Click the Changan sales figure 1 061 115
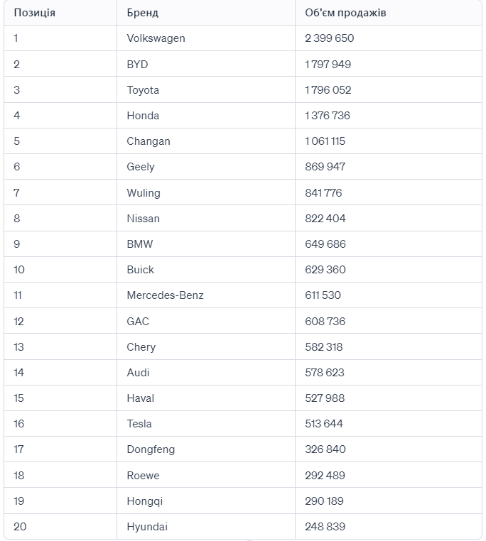This screenshot has height=541, width=486. [x=325, y=141]
